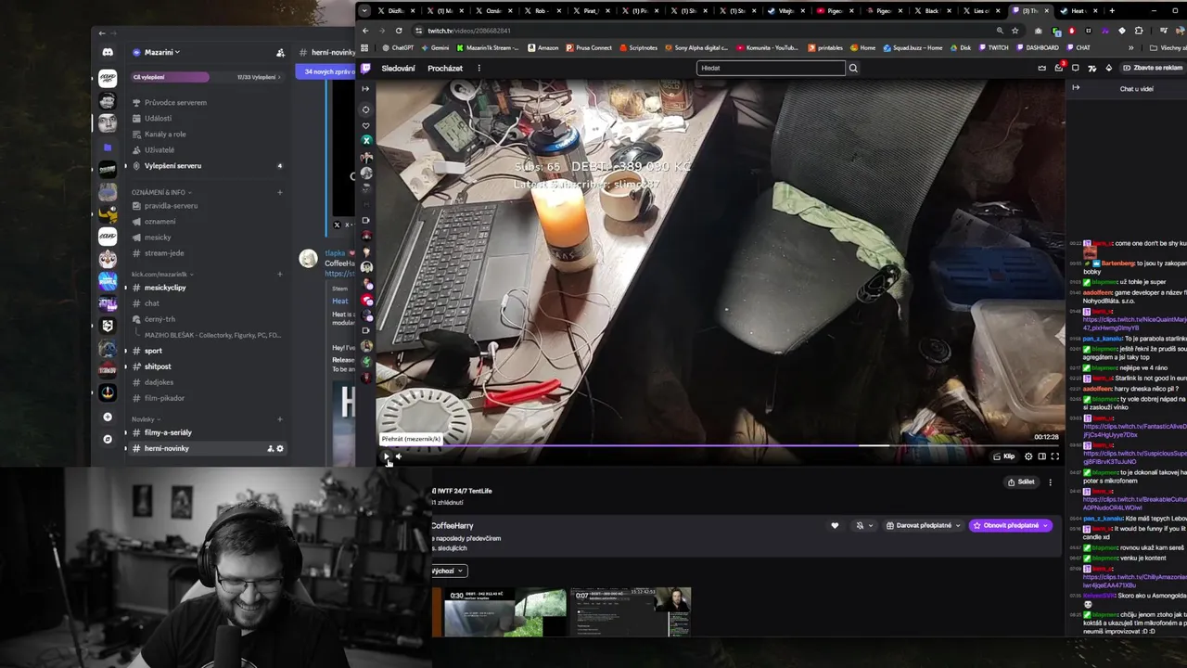Click the Twitch search magnifier button
Image resolution: width=1187 pixels, height=668 pixels.
point(853,68)
